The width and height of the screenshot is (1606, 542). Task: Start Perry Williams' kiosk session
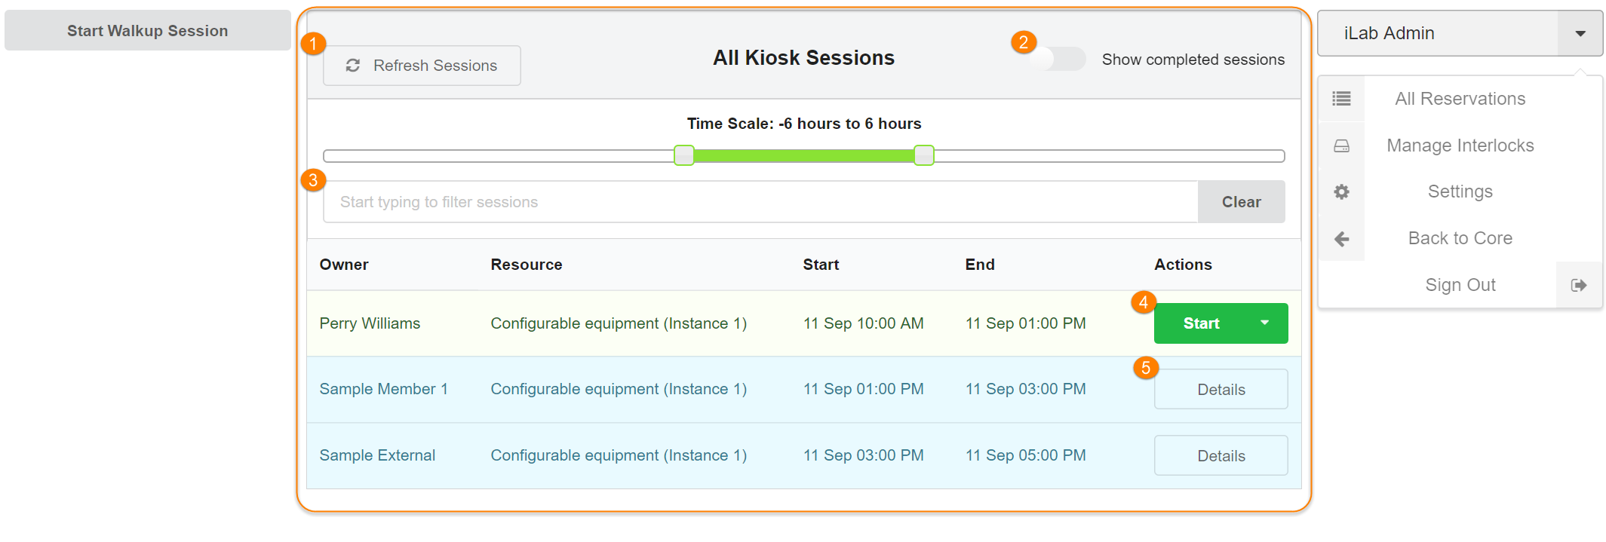click(1201, 323)
